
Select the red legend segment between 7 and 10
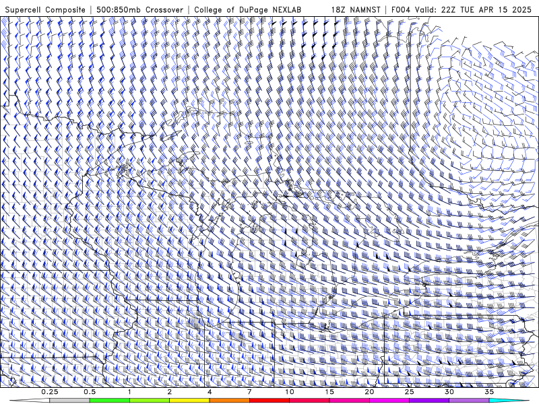pos(269,401)
